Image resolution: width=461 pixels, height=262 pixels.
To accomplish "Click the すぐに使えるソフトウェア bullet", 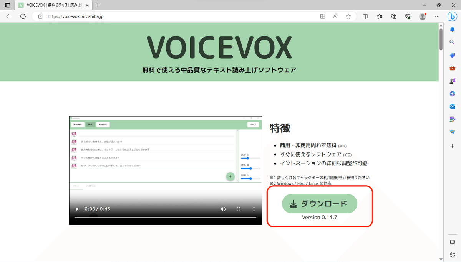I will pos(316,154).
